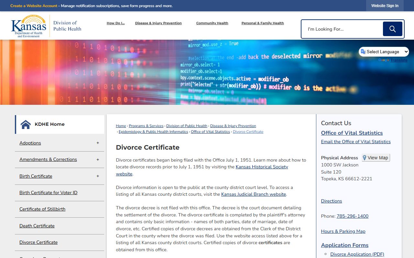This screenshot has width=414, height=258.
Task: Expand the Birth Certificate submenu
Action: click(x=98, y=176)
